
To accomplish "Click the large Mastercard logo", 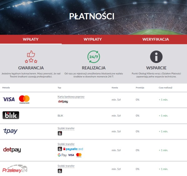I will pos(24,99).
